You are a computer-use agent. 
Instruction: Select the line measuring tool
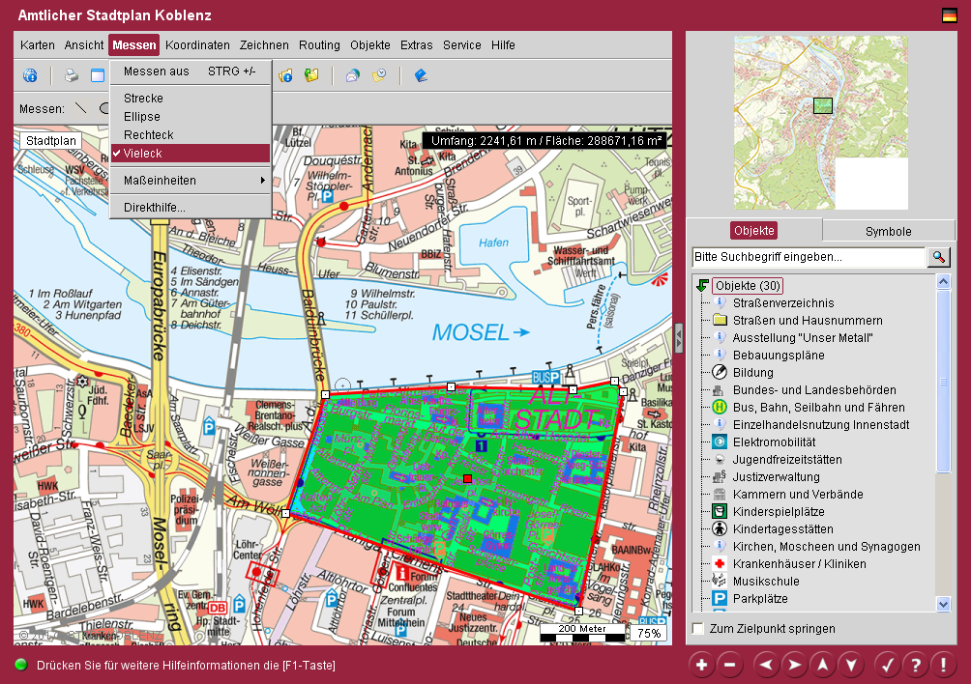tap(81, 108)
